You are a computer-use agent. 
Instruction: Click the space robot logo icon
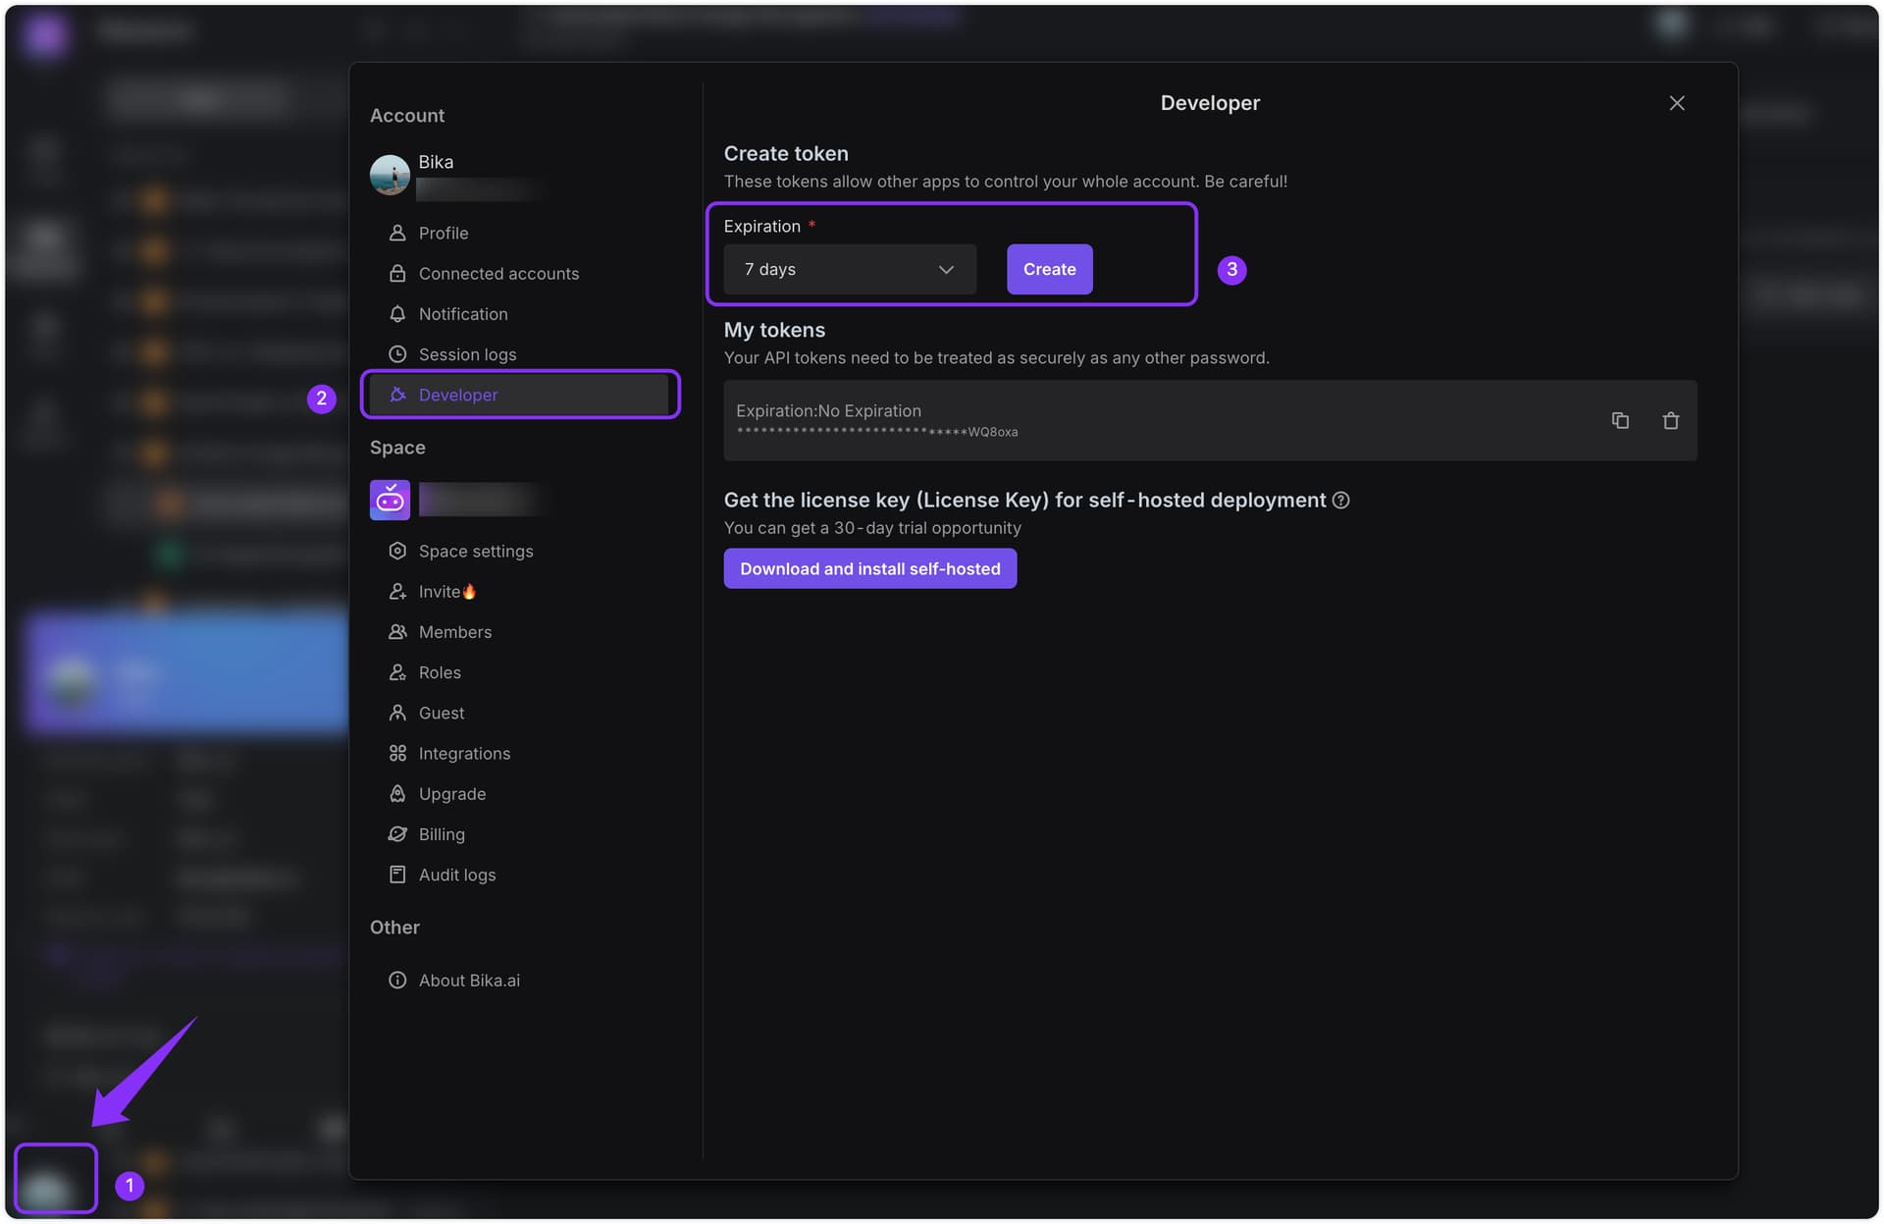point(390,500)
